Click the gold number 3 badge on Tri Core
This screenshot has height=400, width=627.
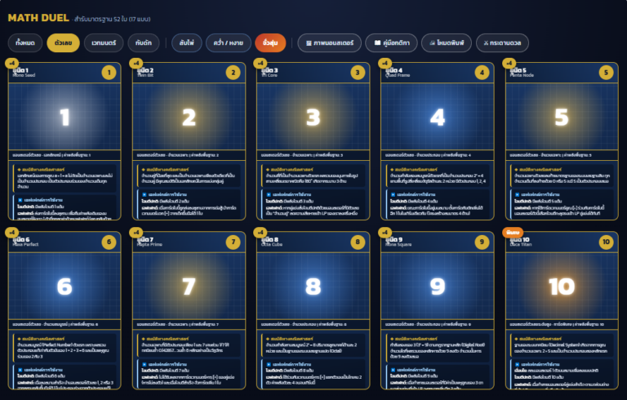[x=358, y=73]
